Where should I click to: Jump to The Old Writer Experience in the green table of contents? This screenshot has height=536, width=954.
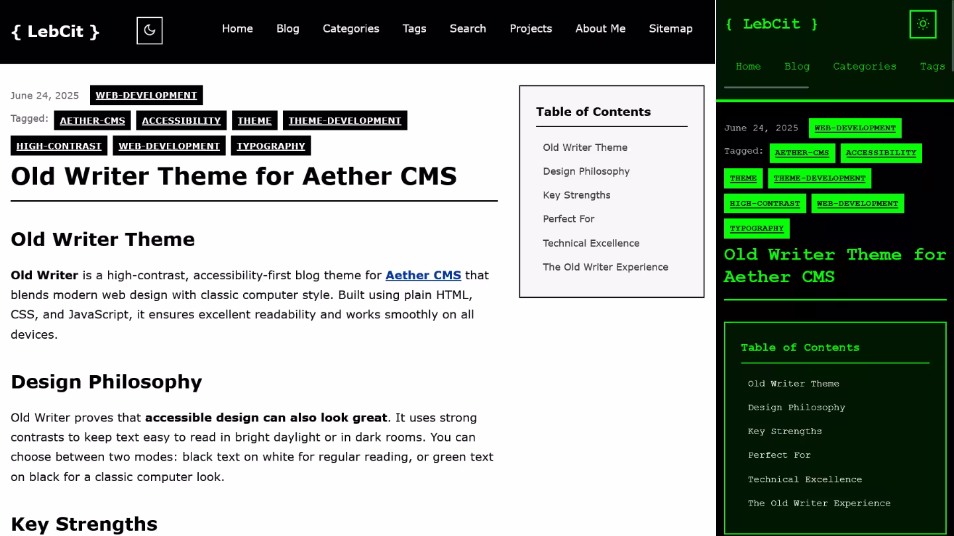(x=819, y=504)
